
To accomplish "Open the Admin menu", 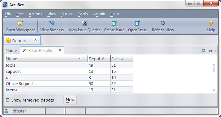I will pos(99,14).
